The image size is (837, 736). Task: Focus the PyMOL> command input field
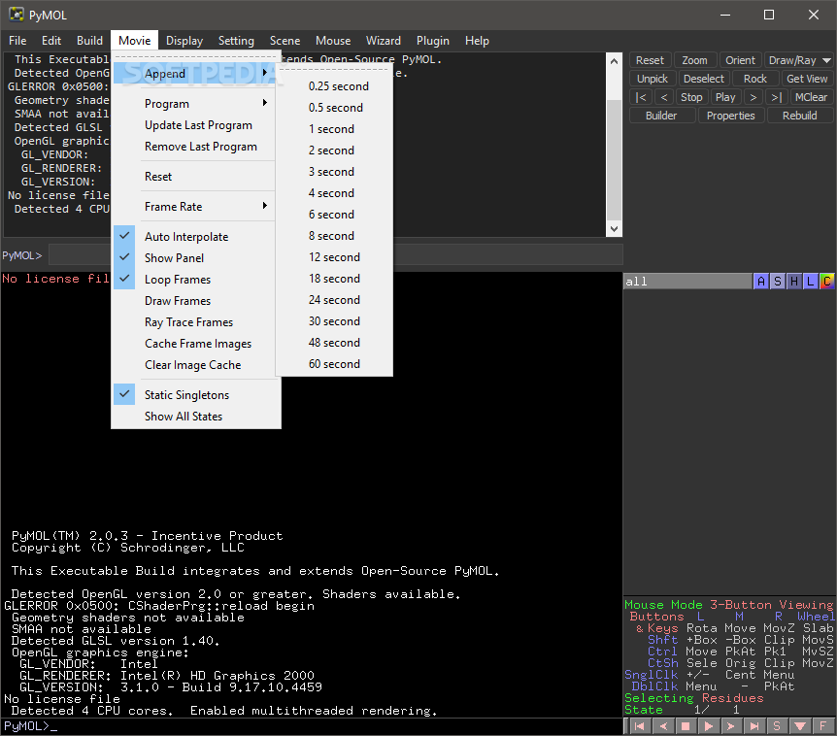pyautogui.click(x=335, y=255)
